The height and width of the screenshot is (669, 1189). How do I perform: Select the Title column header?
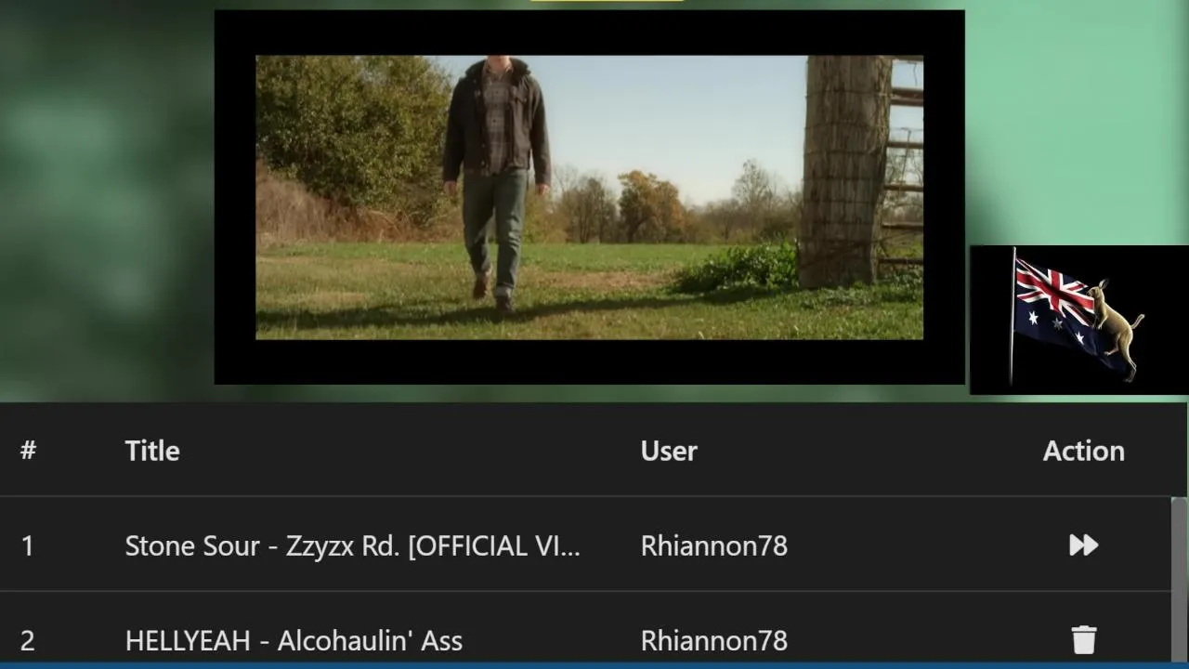152,451
